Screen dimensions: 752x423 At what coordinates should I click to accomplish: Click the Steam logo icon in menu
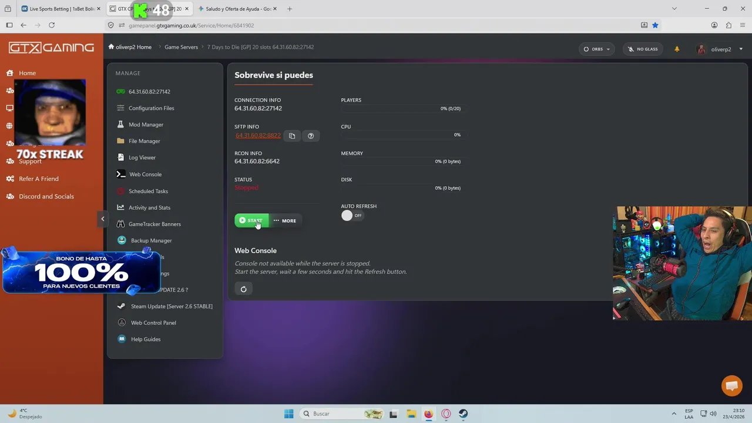[122, 306]
